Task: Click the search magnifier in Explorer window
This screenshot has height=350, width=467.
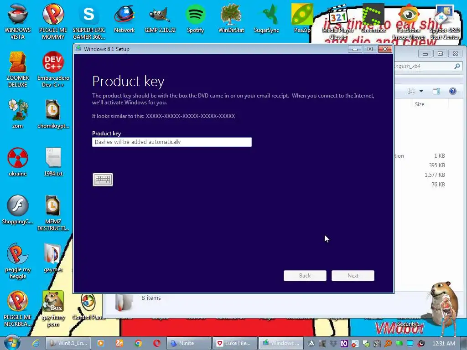Action: click(457, 66)
